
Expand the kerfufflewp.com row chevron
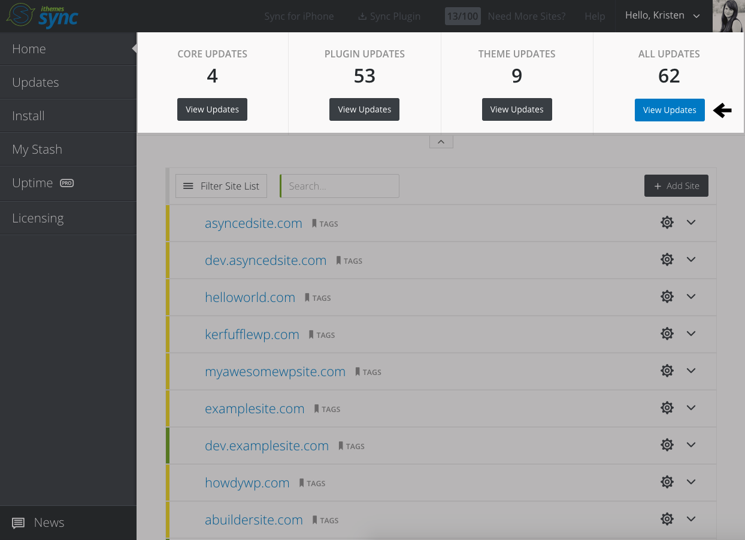691,334
